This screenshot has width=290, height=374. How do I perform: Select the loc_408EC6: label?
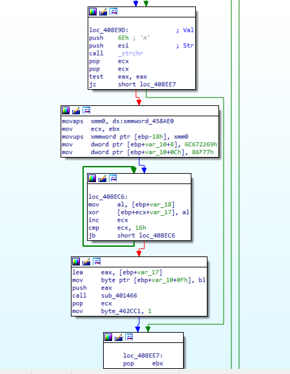108,197
